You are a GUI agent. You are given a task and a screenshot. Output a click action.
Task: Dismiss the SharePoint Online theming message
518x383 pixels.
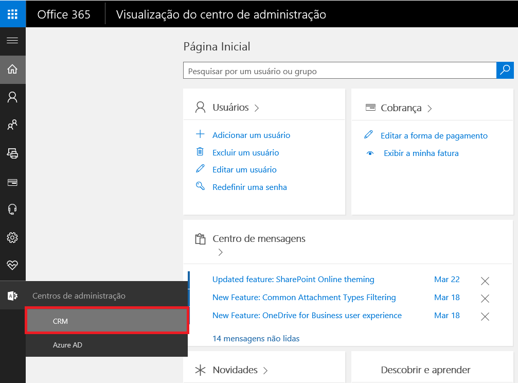coord(485,281)
